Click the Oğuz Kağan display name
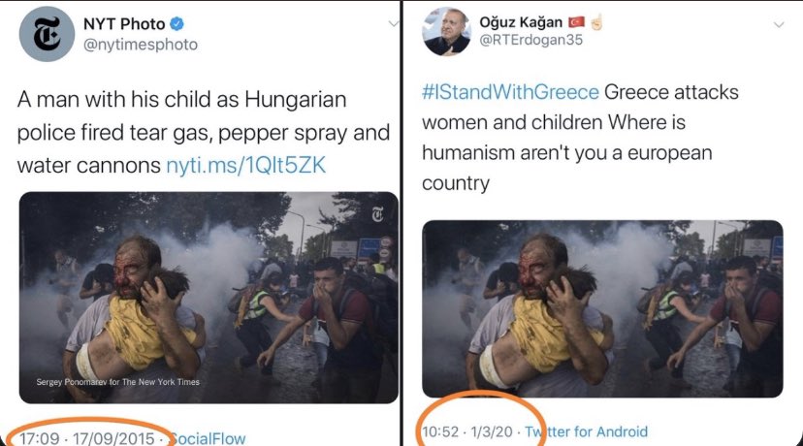 tap(521, 22)
